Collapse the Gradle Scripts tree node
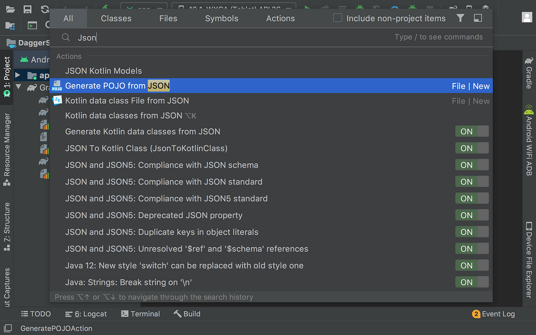536x335 pixels. pos(18,87)
